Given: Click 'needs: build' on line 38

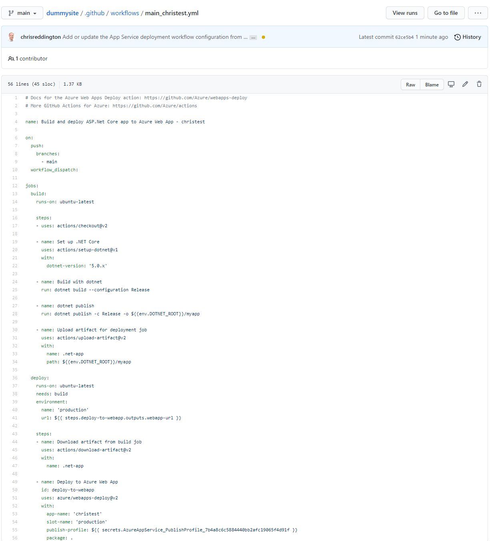Looking at the screenshot, I should (x=52, y=394).
